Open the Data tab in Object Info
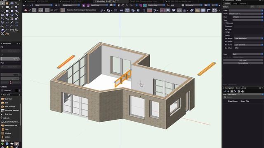264x148 pixels. 235,4
